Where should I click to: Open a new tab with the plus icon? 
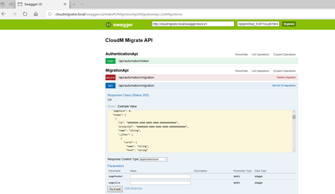(74, 4)
